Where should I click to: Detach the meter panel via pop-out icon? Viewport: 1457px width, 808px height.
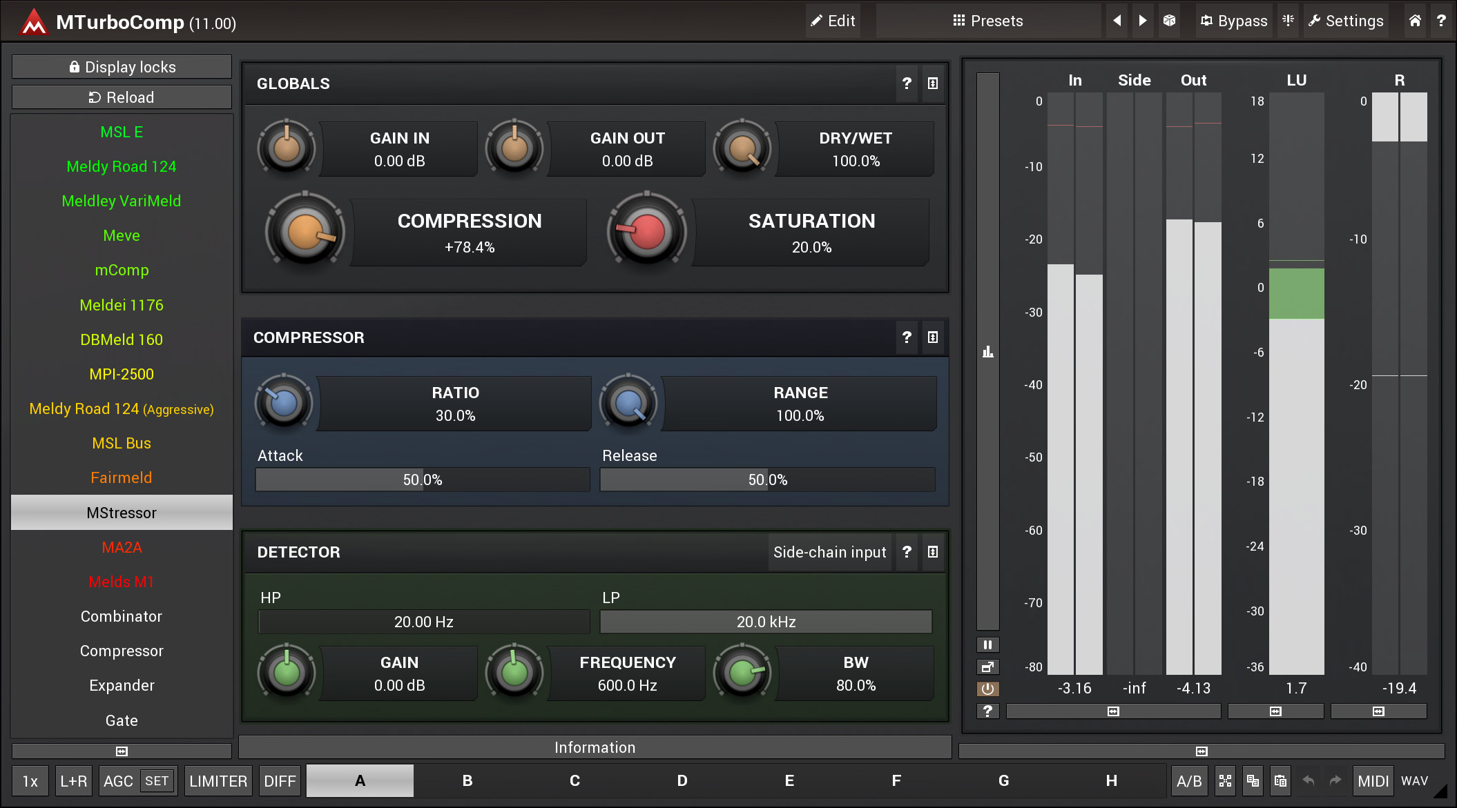pos(987,667)
